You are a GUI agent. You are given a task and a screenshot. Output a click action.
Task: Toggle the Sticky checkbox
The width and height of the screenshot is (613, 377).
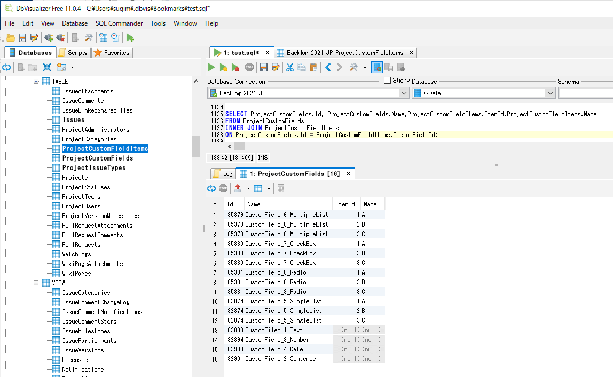point(388,81)
